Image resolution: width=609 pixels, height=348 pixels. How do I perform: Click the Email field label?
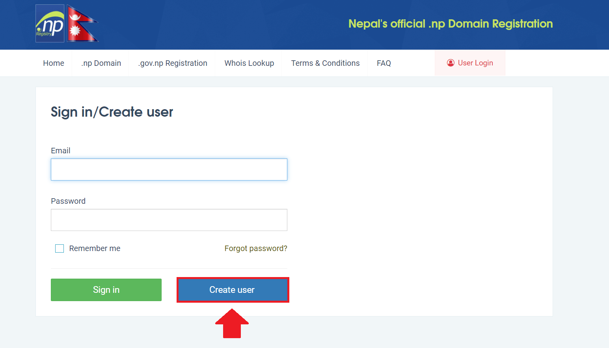coord(60,151)
